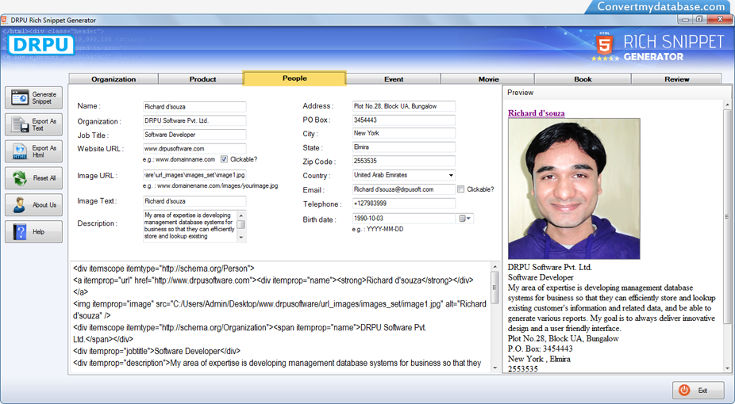The height and width of the screenshot is (404, 735).
Task: Switch to the Book tab
Action: (x=583, y=79)
